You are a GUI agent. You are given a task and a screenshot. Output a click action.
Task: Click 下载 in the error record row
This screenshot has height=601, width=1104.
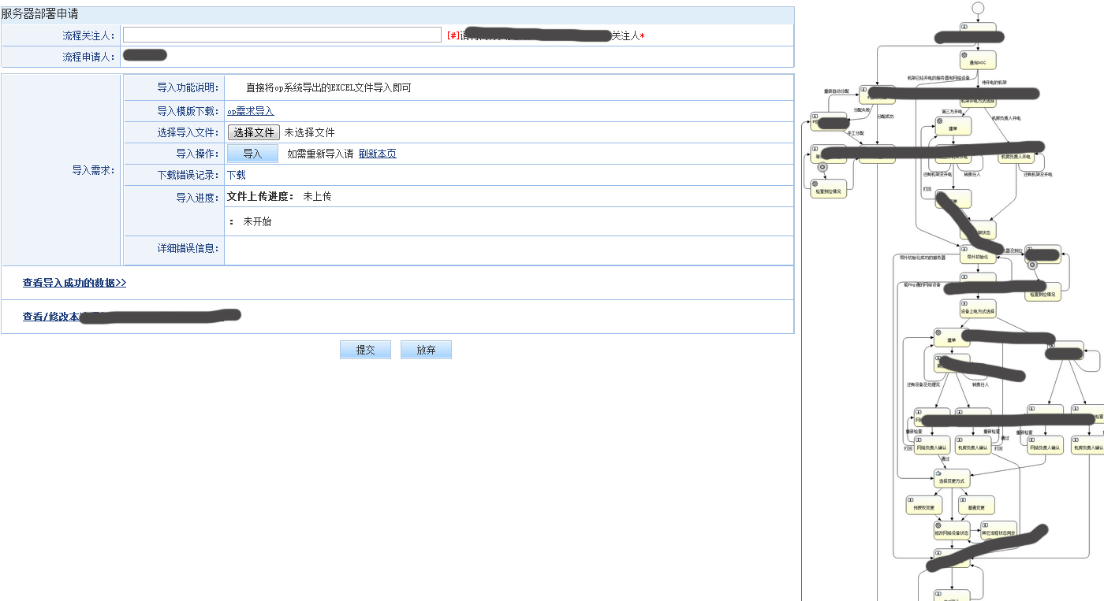point(237,175)
